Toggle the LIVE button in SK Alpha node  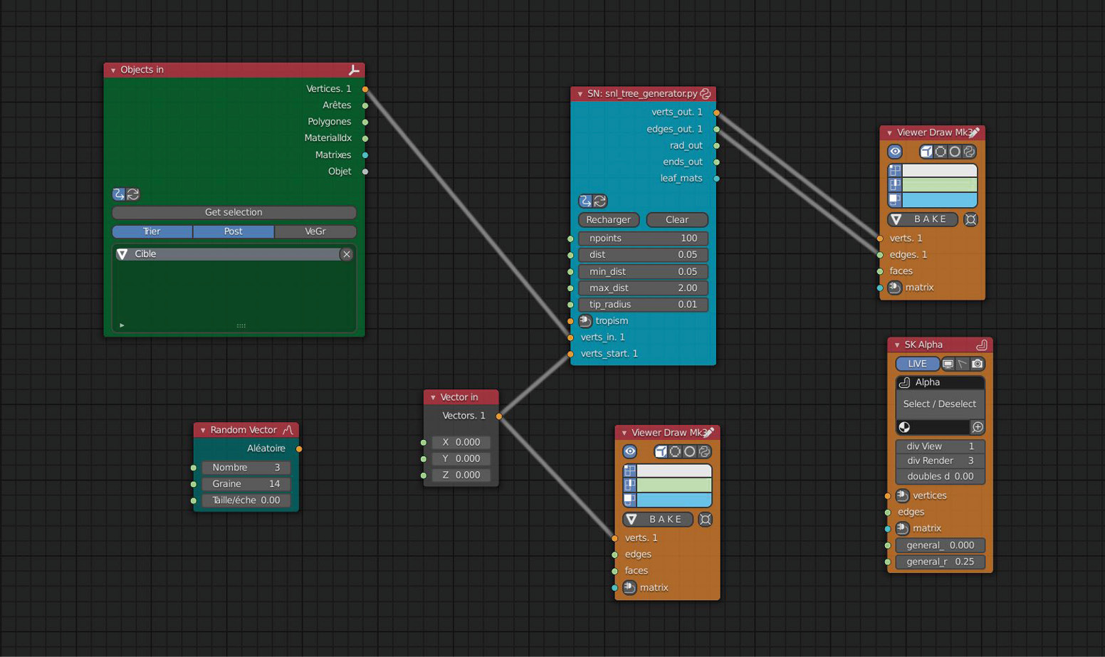(917, 364)
